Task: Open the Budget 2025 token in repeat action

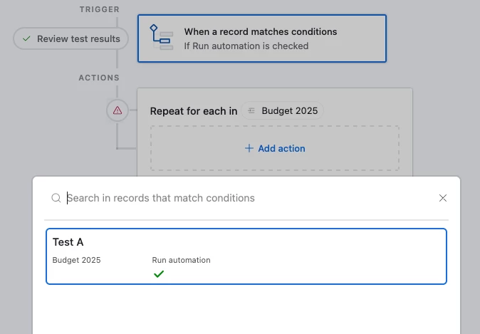Action: coord(282,111)
